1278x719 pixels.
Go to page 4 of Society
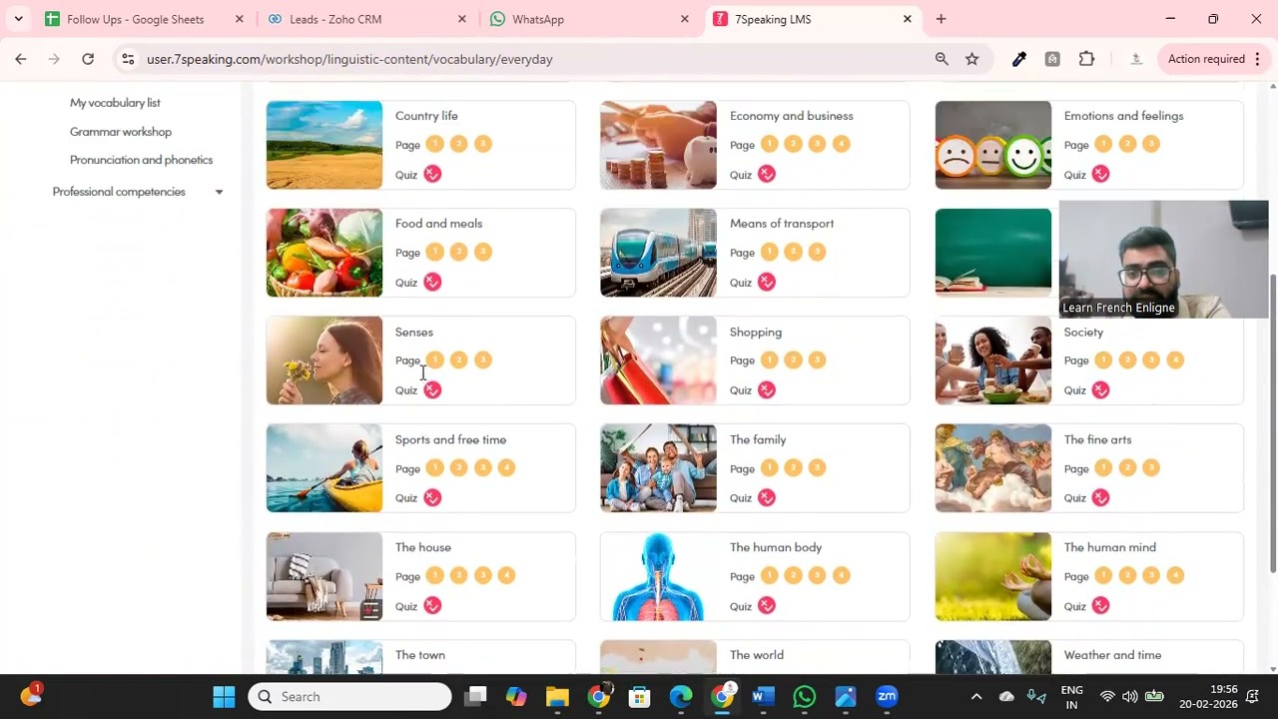point(1175,359)
